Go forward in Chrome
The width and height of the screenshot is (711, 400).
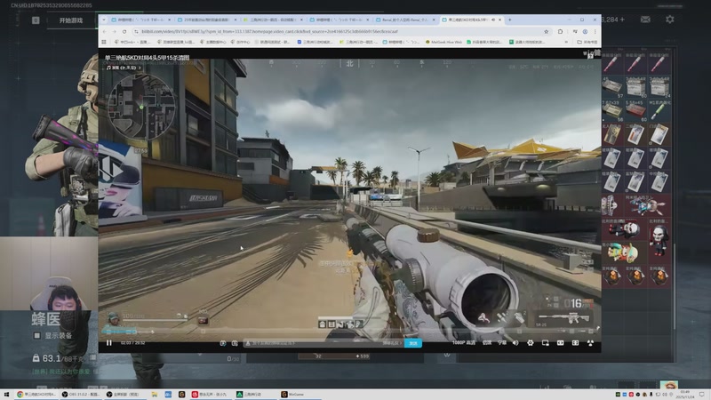tap(115, 31)
